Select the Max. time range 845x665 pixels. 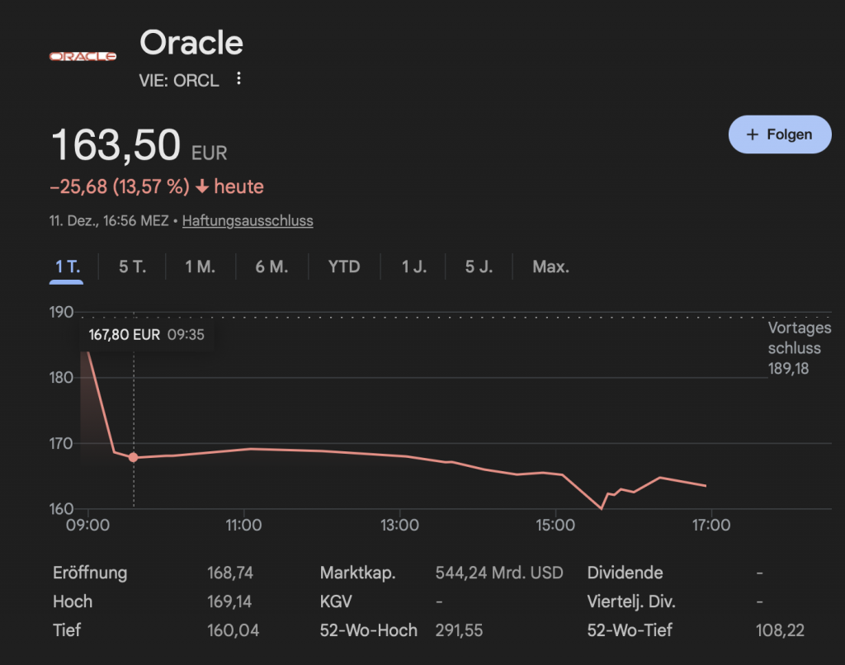pyautogui.click(x=550, y=266)
